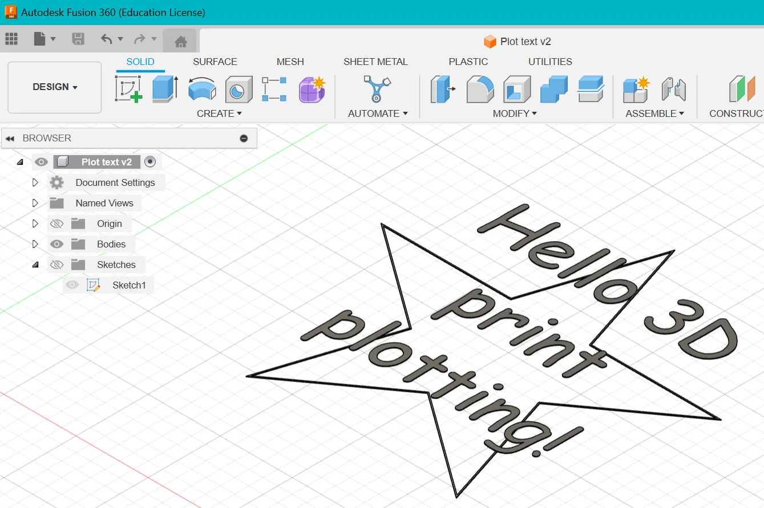Select the Hole tool

tap(239, 89)
